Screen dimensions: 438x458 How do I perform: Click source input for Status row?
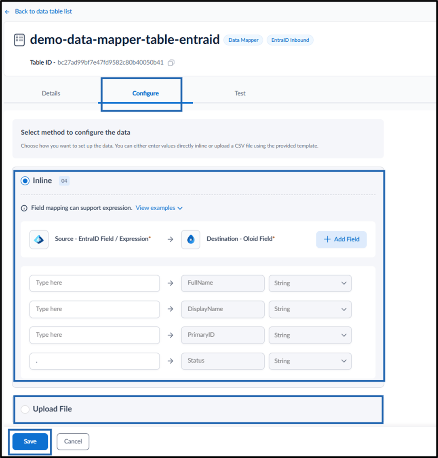click(x=95, y=361)
